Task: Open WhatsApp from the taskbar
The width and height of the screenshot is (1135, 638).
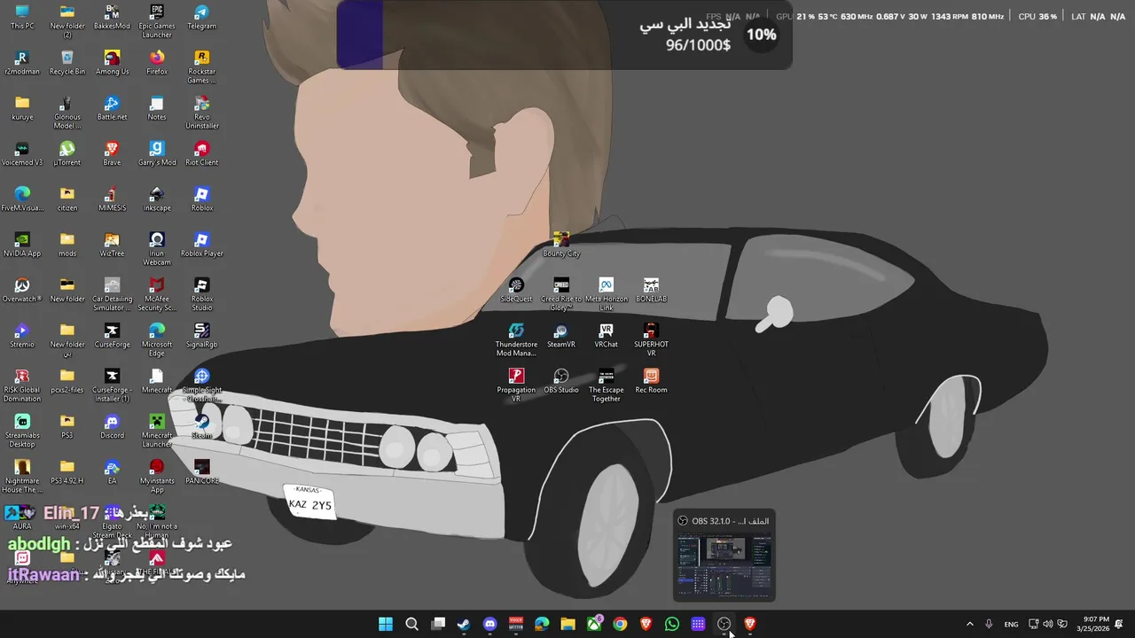Action: 672,624
